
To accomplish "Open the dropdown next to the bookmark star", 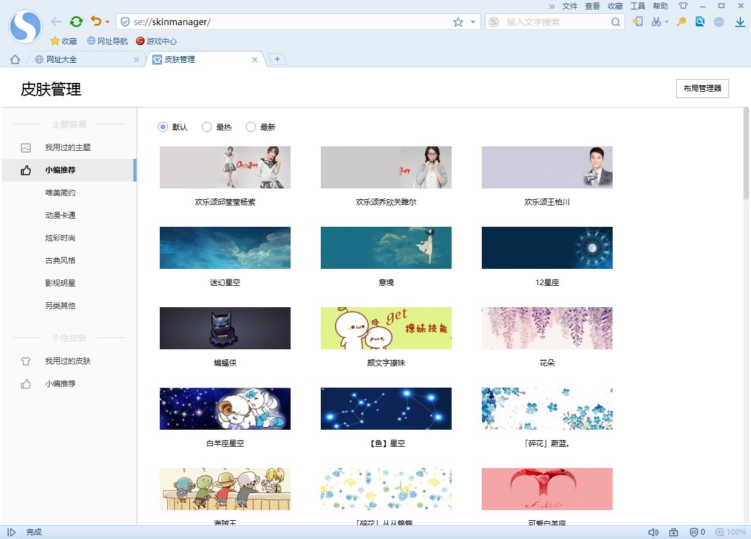I will (473, 22).
